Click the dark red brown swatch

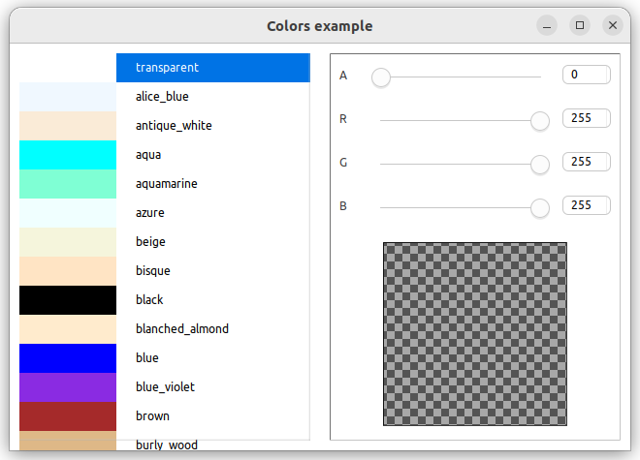point(68,416)
